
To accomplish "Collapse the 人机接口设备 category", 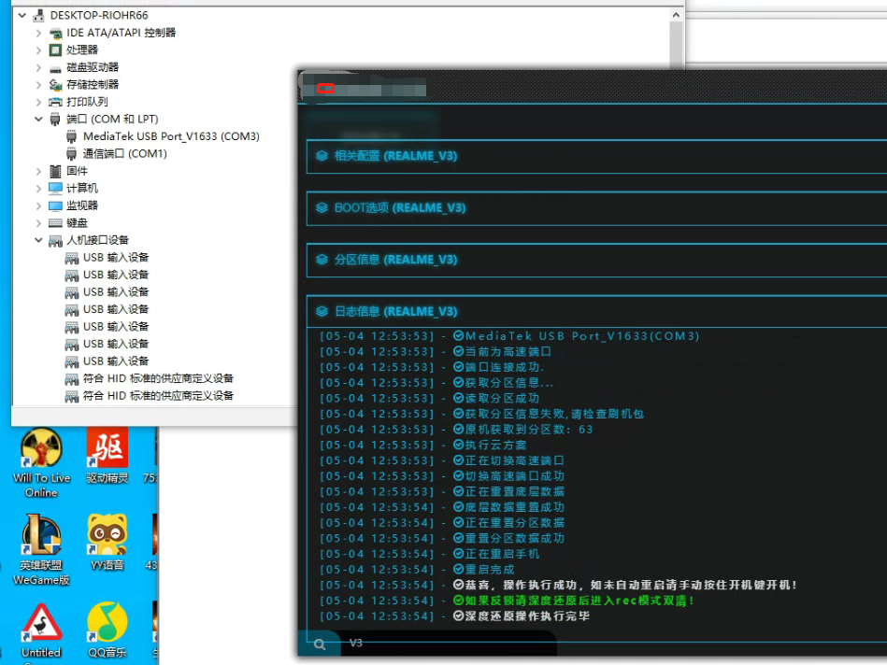I will pyautogui.click(x=38, y=240).
